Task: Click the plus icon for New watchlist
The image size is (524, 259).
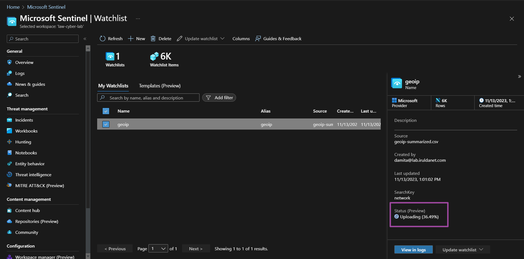Action: pyautogui.click(x=131, y=39)
